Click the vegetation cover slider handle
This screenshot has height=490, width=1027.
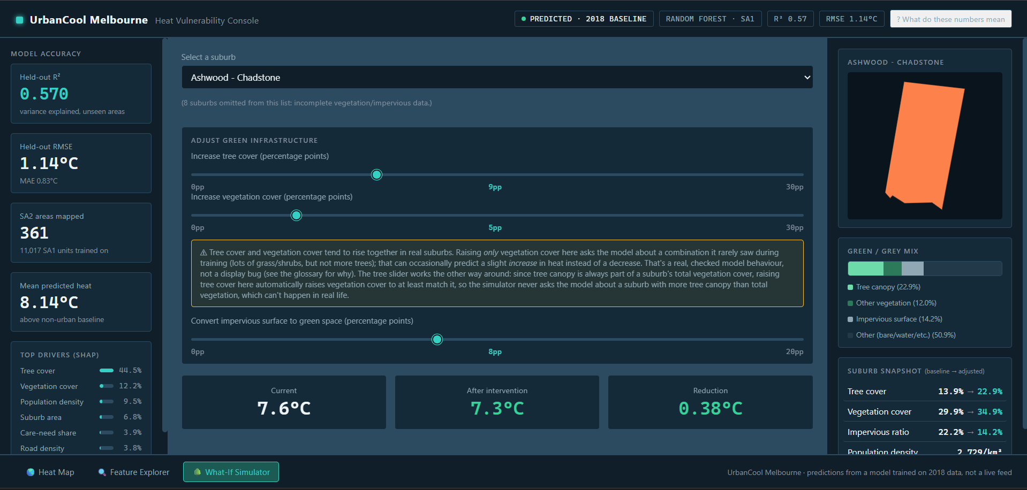[296, 215]
